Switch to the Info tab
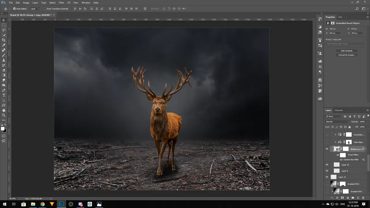This screenshot has width=370, height=208. 340,17
